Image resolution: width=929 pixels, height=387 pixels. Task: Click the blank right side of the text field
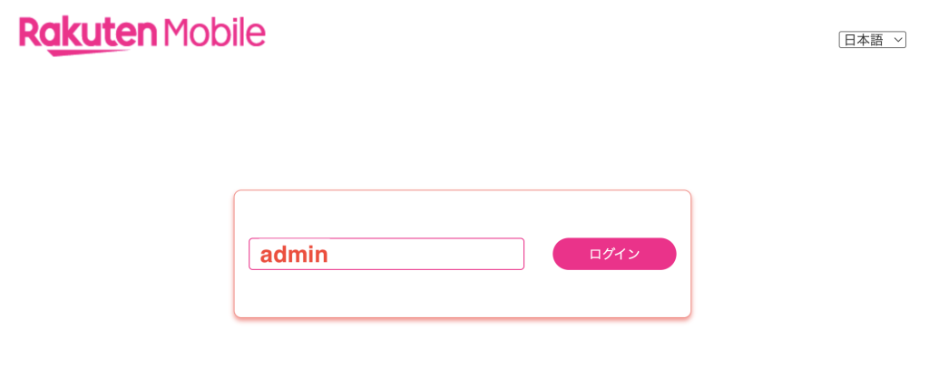[x=454, y=254]
